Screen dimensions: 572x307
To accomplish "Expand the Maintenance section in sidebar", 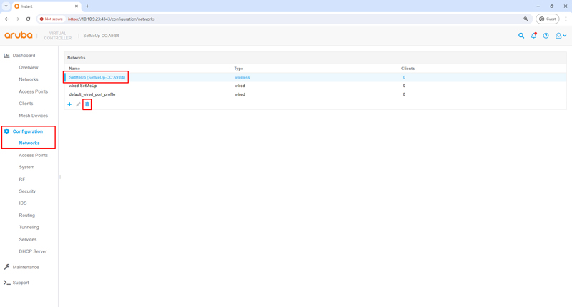I will pyautogui.click(x=26, y=267).
